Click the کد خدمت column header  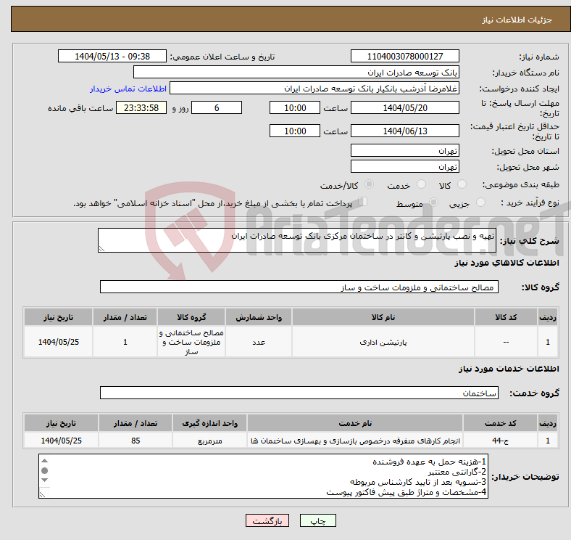click(x=501, y=423)
